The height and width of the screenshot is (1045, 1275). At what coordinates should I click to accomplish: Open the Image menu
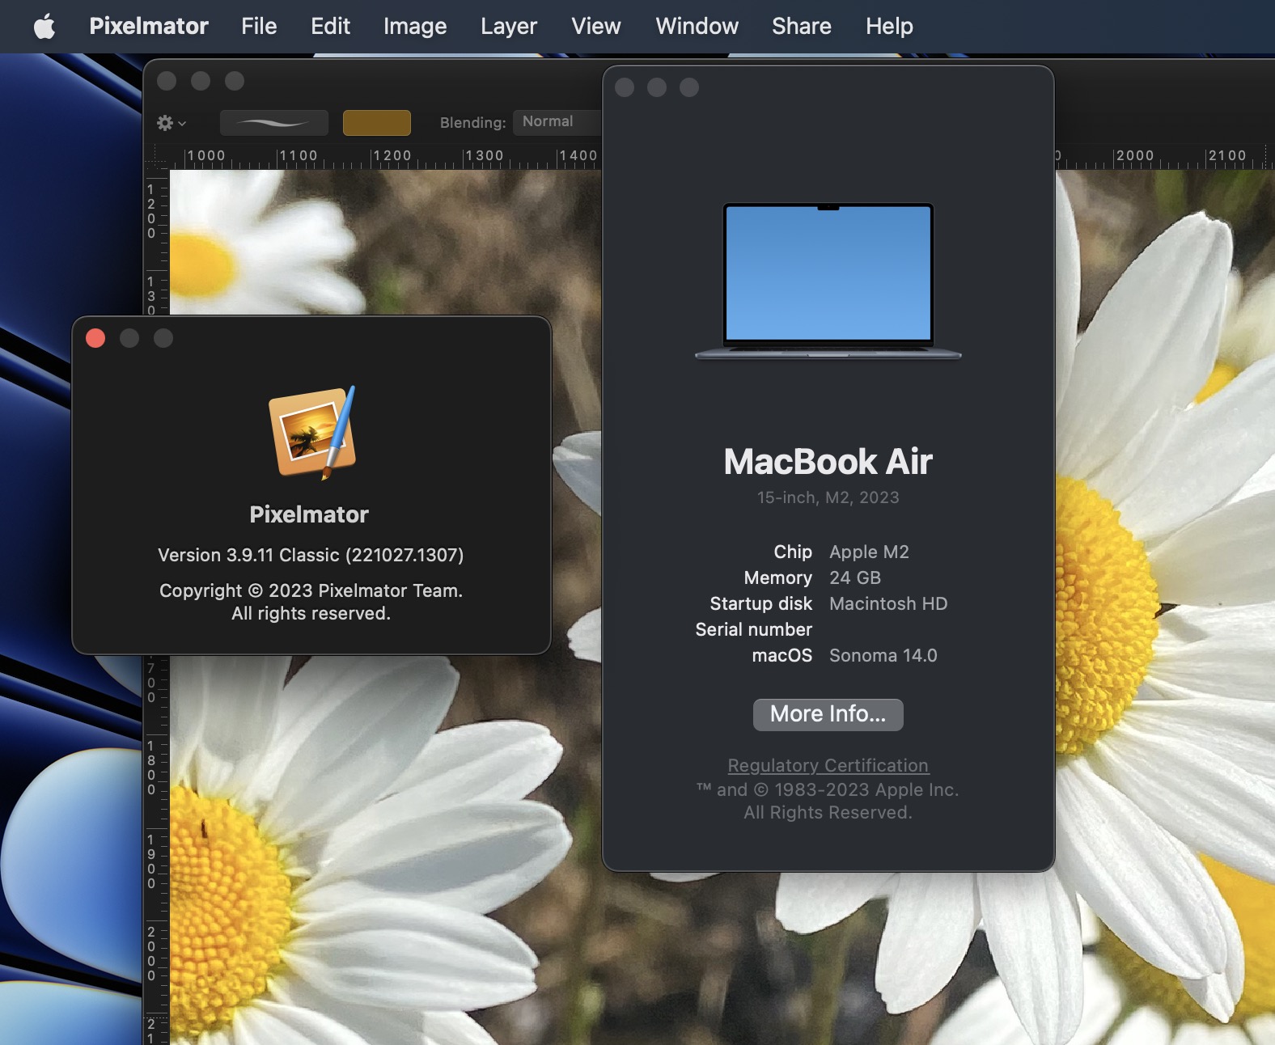pyautogui.click(x=415, y=26)
